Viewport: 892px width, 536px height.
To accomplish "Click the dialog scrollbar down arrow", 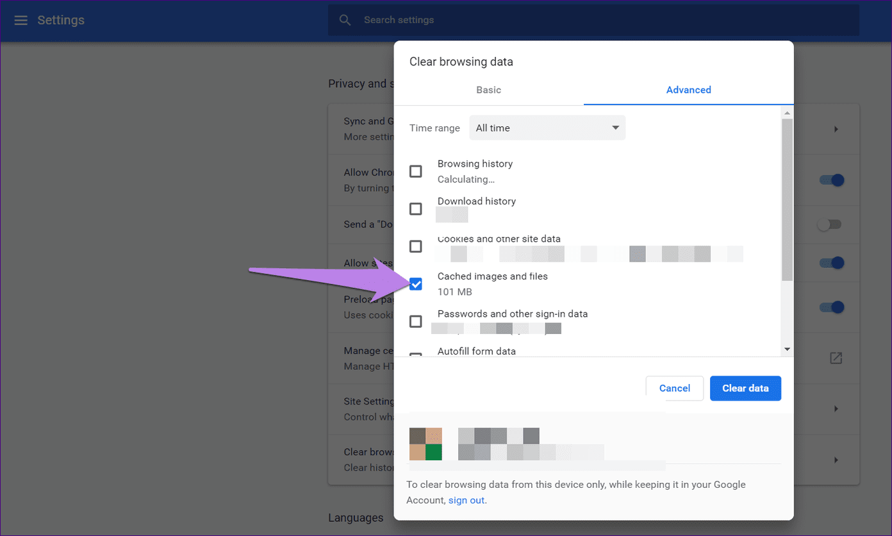I will tap(787, 349).
